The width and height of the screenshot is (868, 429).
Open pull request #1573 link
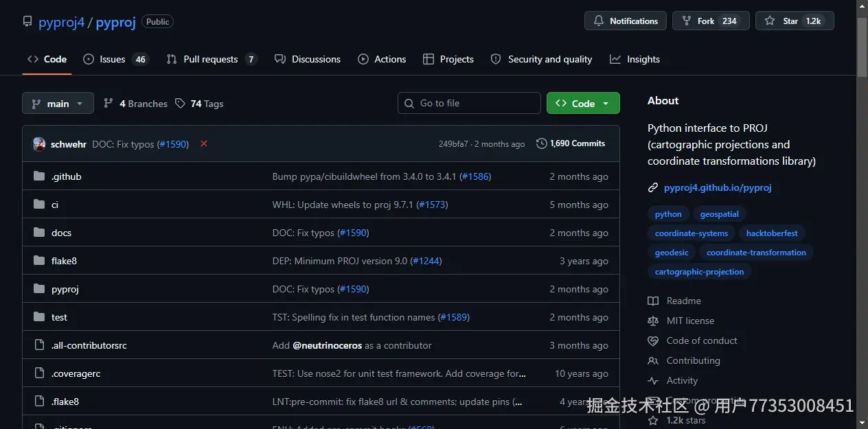(432, 205)
